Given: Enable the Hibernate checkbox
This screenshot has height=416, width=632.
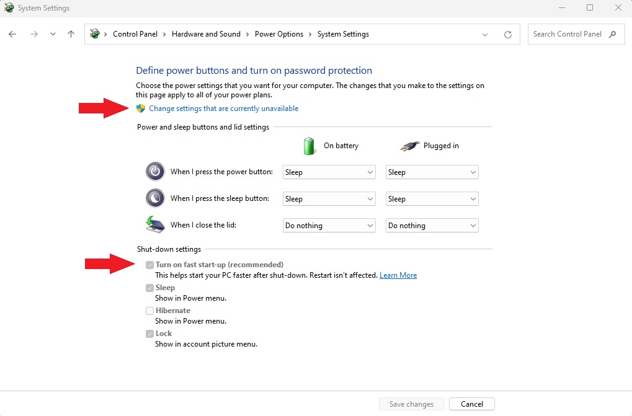Looking at the screenshot, I should pos(149,311).
